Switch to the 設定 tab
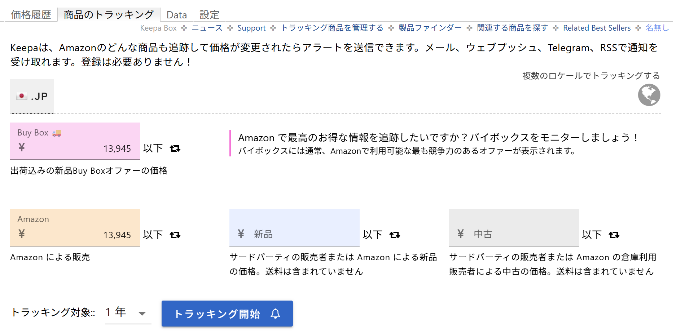The image size is (694, 333). (x=208, y=14)
